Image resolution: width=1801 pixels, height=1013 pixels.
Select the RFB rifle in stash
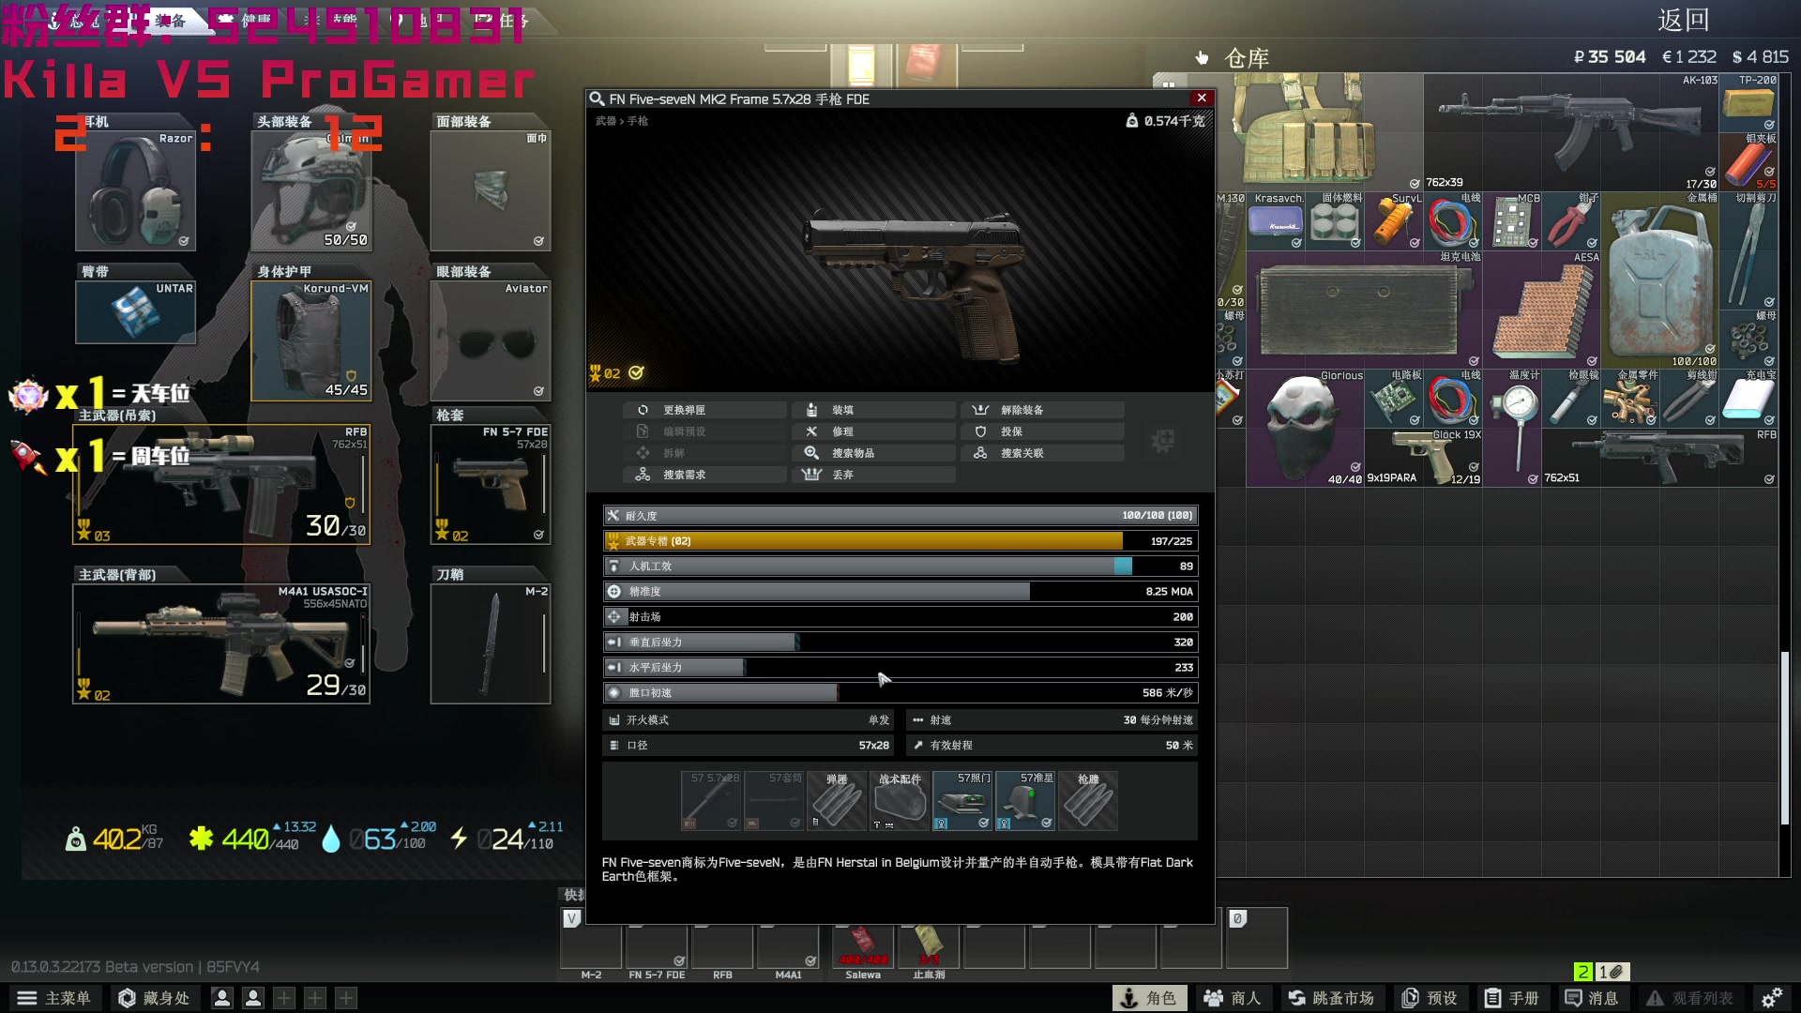[1660, 458]
